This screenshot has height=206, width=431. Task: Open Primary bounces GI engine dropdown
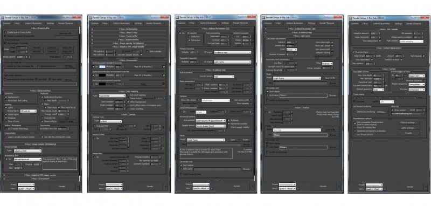[232, 52]
